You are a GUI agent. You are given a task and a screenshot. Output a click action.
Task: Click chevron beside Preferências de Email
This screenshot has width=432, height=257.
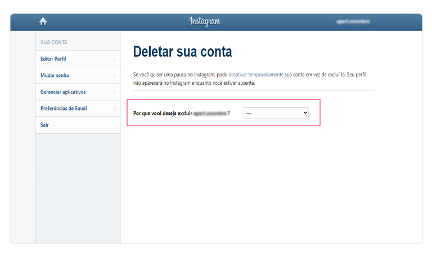[114, 108]
